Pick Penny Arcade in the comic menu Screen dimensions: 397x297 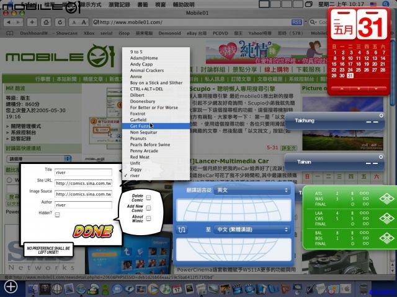point(156,151)
